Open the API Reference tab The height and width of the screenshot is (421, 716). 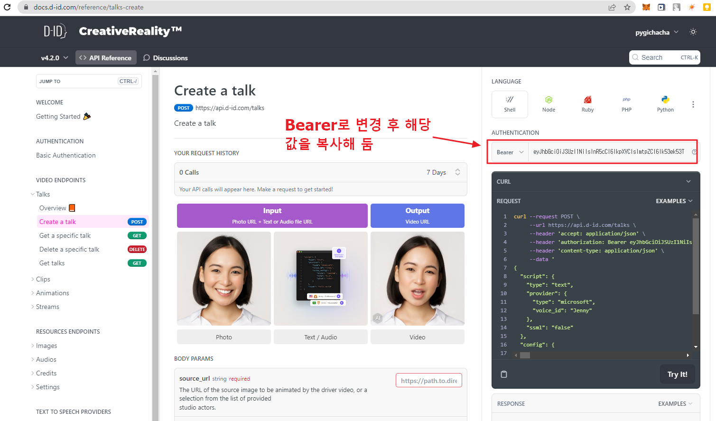(106, 57)
